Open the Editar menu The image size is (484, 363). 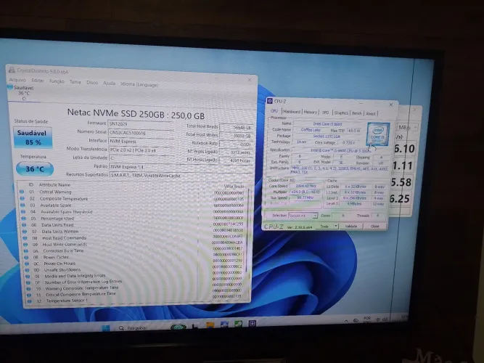38,81
